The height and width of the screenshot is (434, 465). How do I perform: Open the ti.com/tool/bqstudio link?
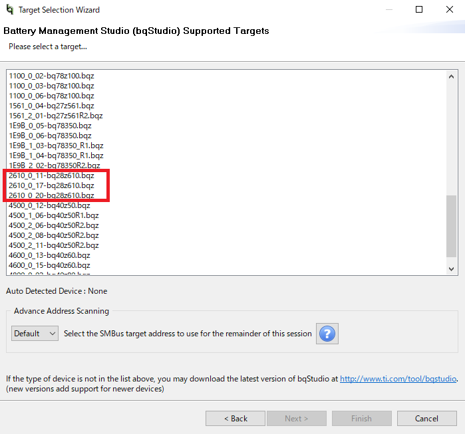pyautogui.click(x=398, y=379)
